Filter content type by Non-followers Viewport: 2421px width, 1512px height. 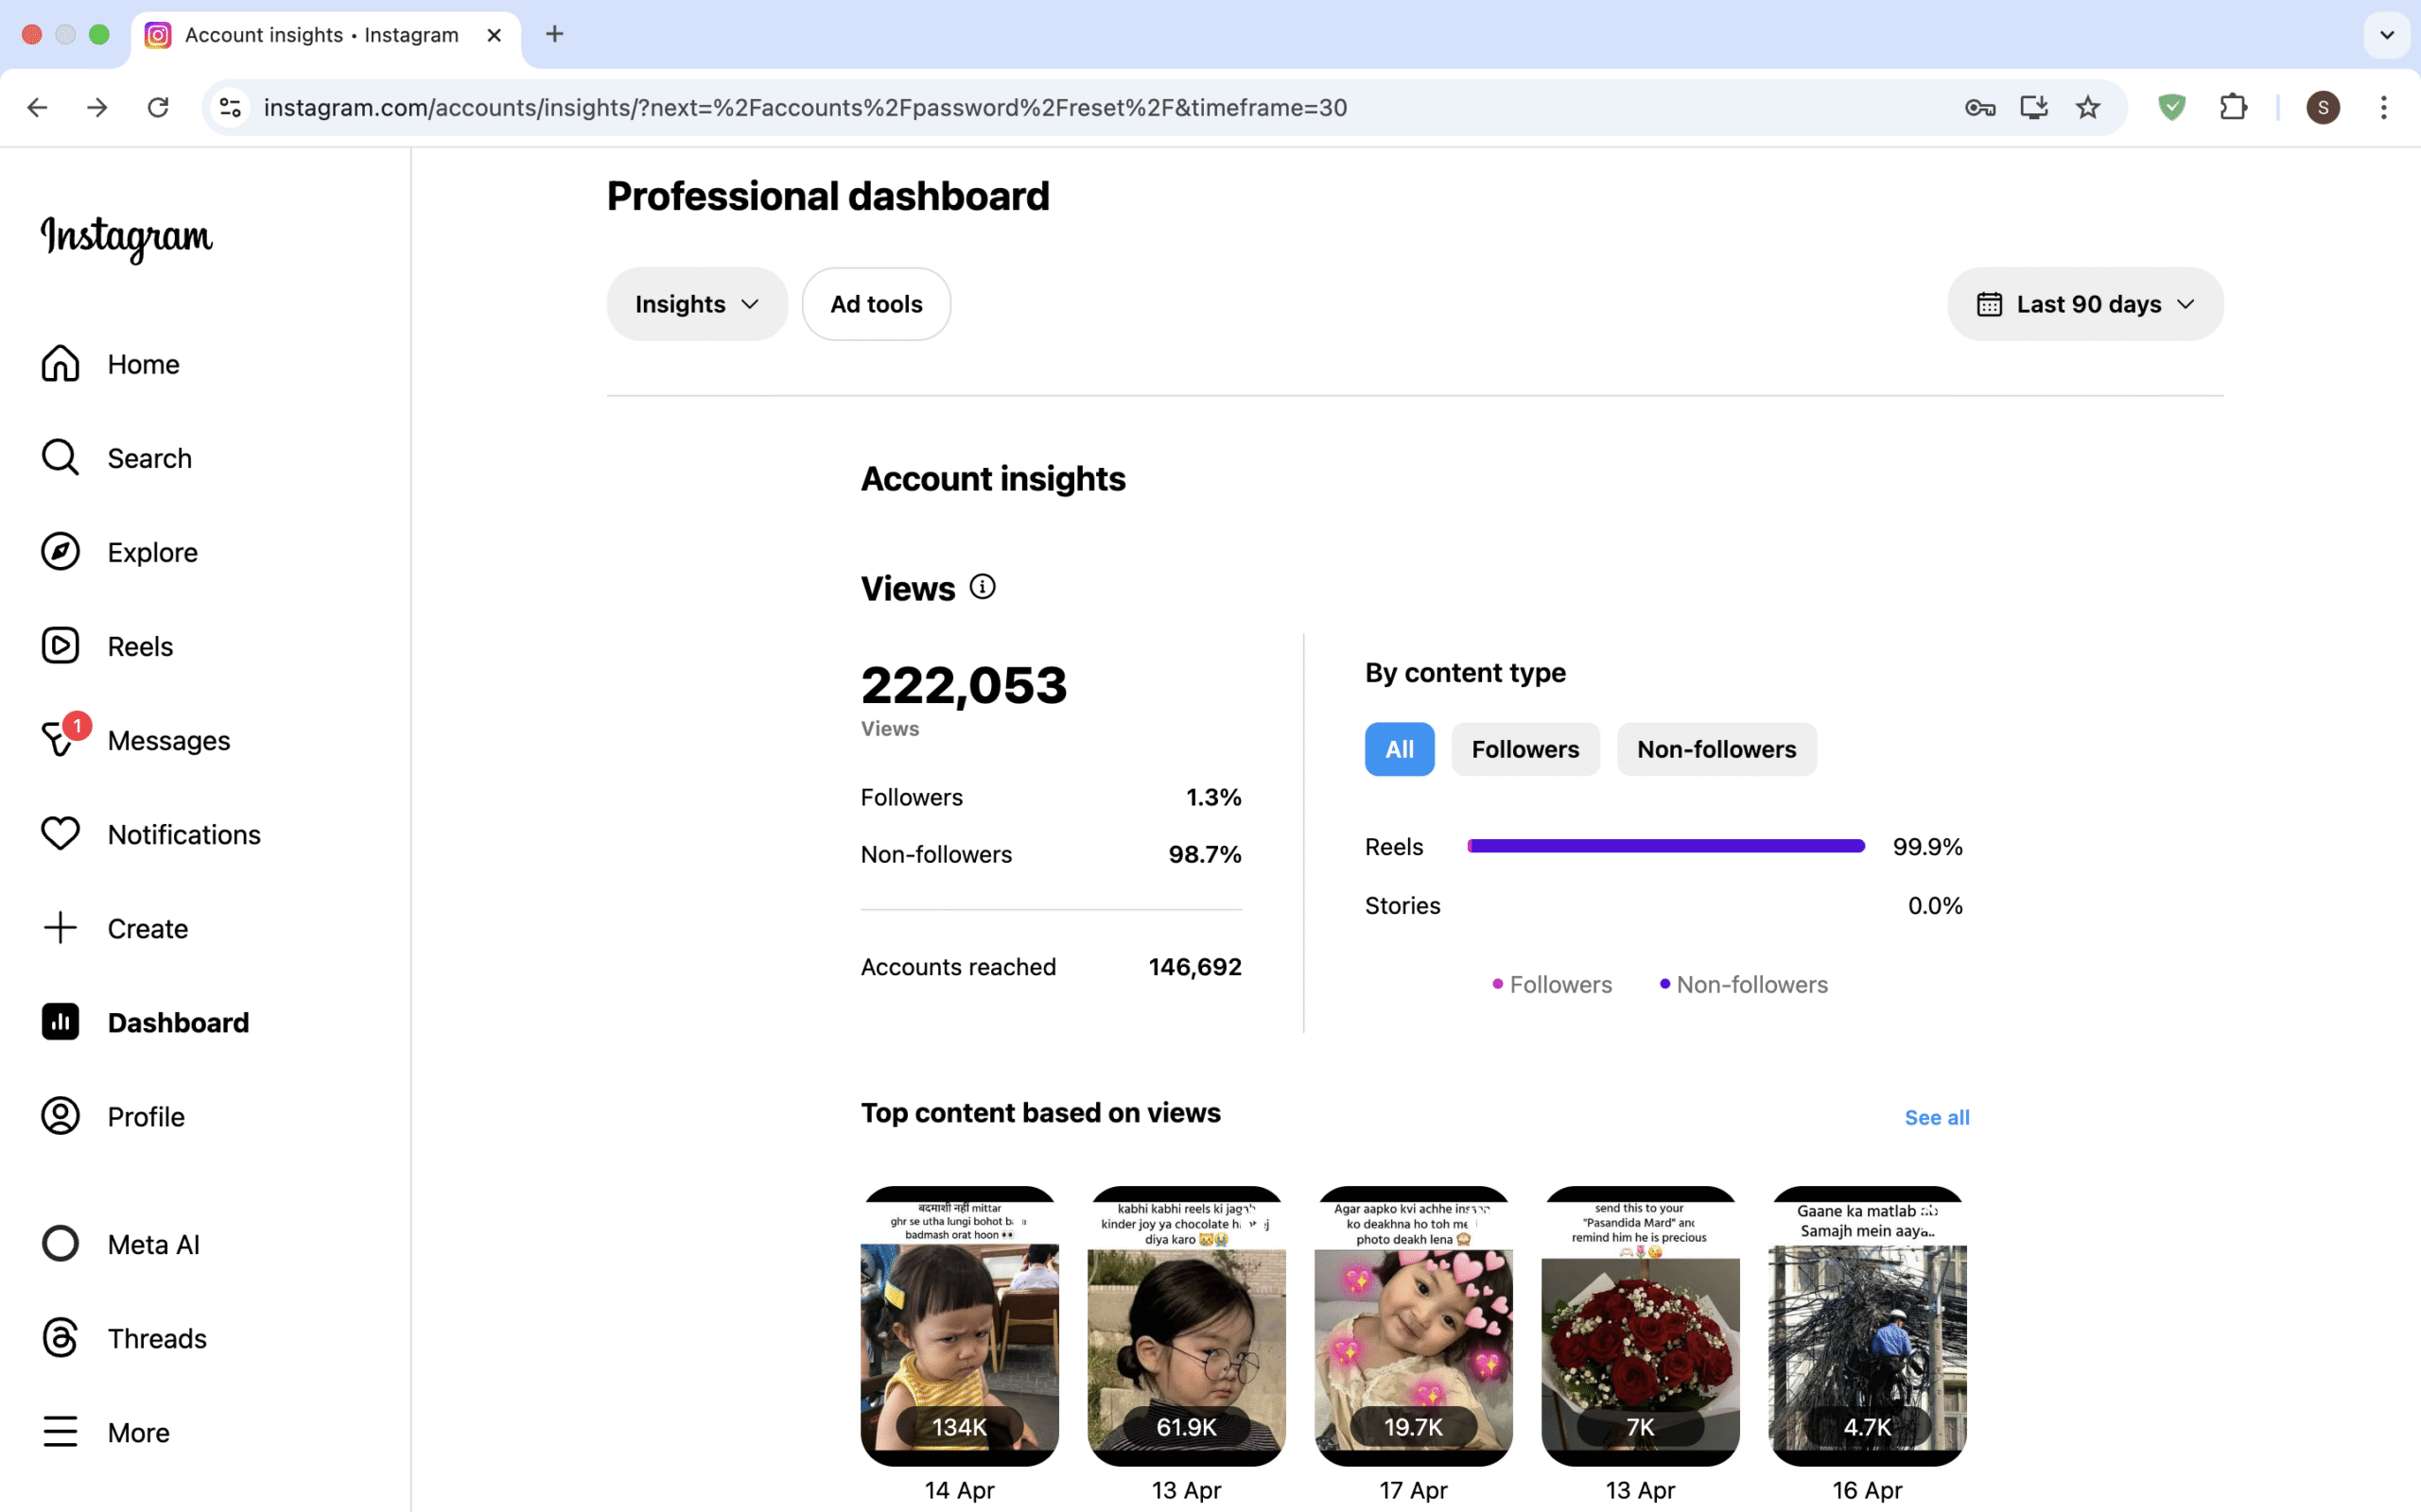[x=1716, y=749]
